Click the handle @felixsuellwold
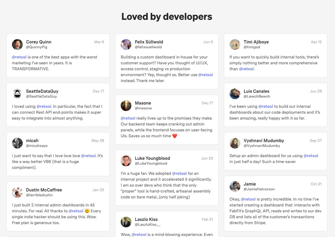This screenshot has height=237, width=335. 148,47
